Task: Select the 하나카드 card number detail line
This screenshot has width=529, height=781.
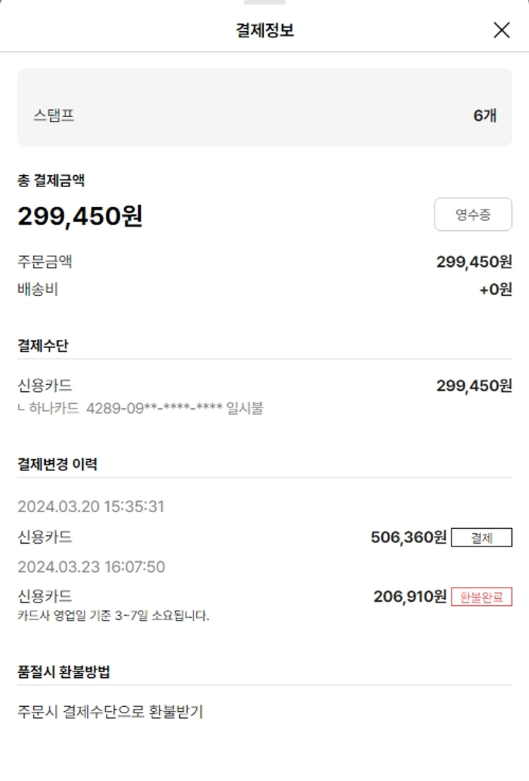Action: pyautogui.click(x=140, y=408)
